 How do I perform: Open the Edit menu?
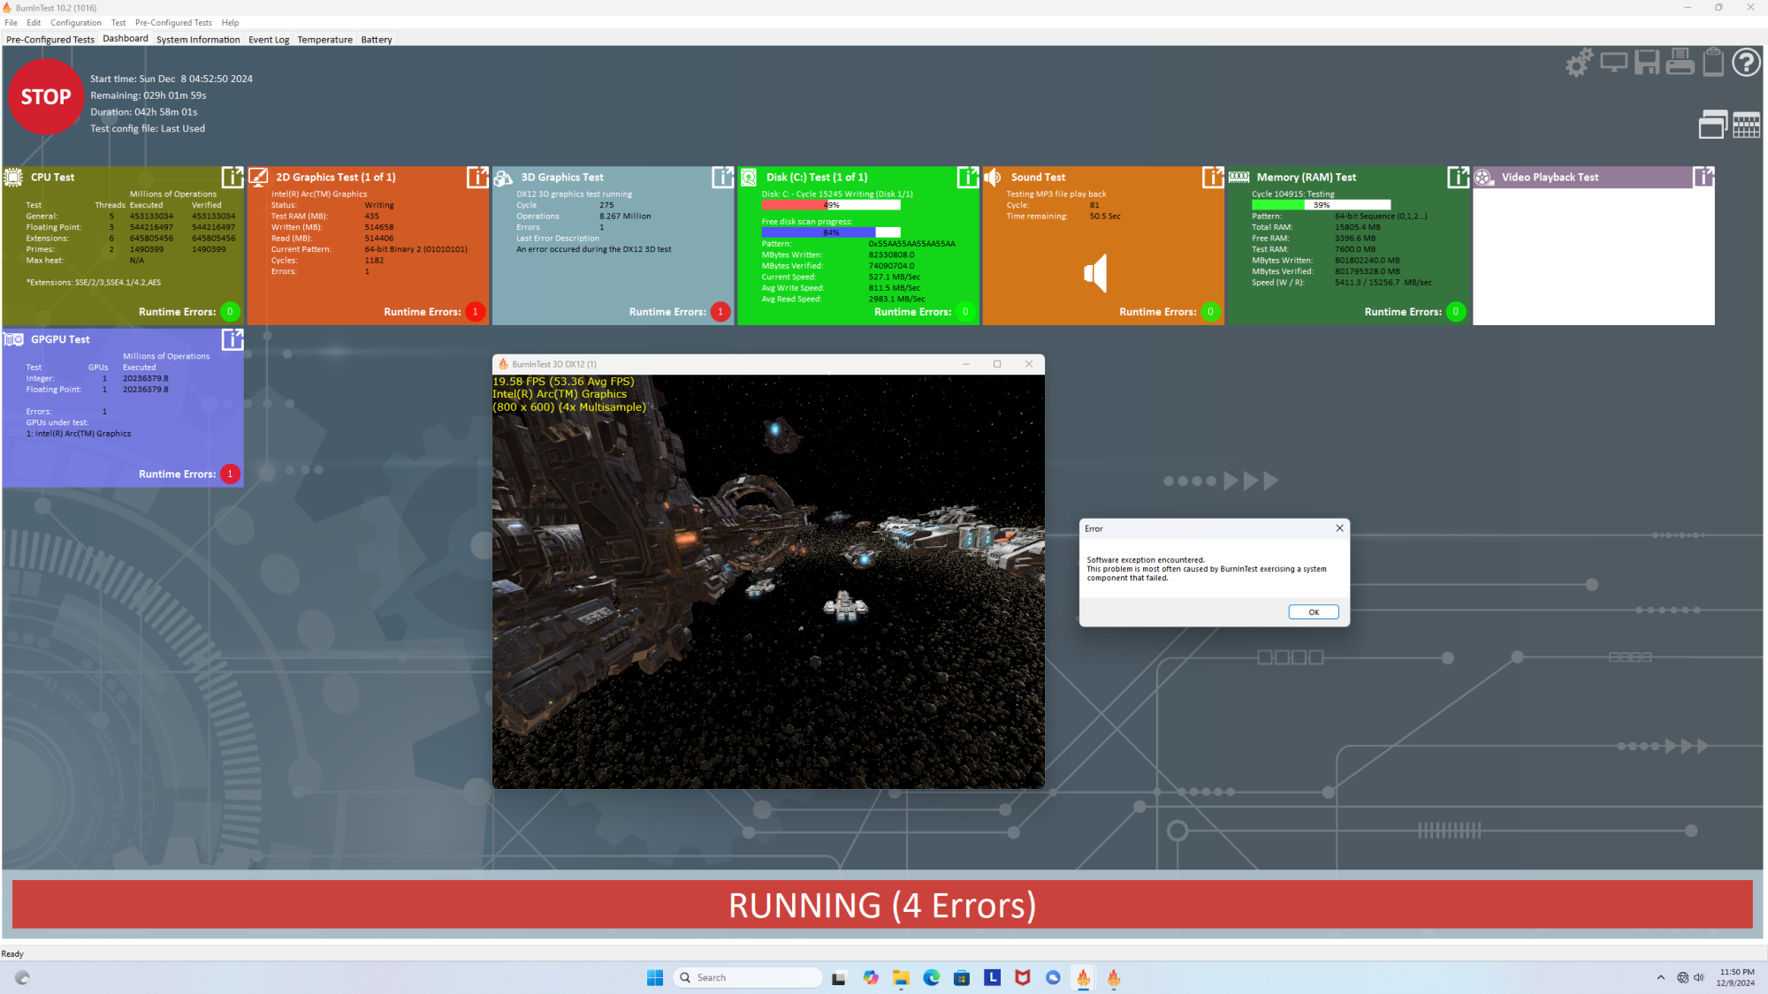click(34, 23)
